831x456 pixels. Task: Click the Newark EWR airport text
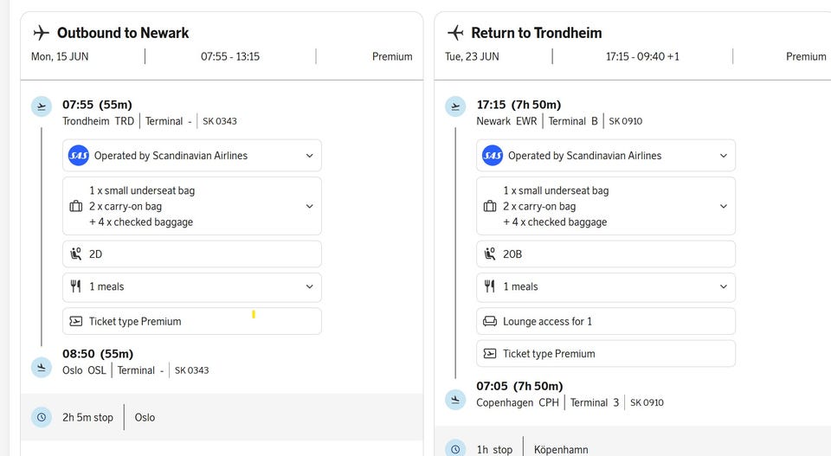(x=506, y=121)
